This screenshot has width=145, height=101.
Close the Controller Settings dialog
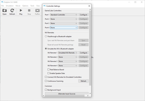pyautogui.click(x=89, y=6)
